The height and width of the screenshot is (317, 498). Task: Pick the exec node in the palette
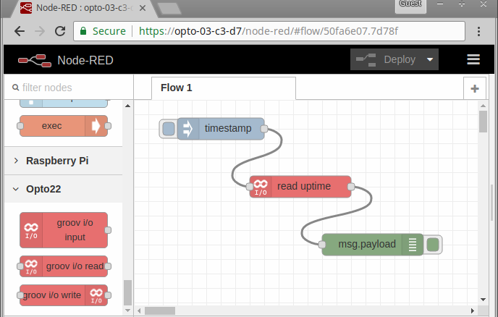coord(64,126)
